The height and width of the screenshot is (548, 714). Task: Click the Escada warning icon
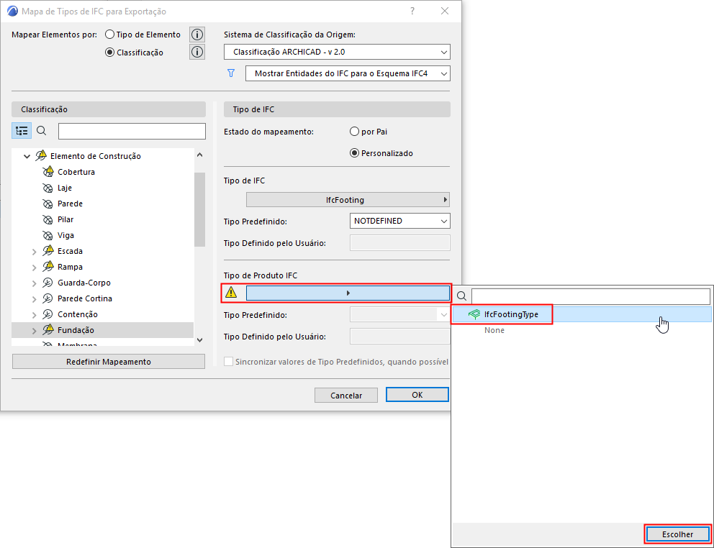click(x=48, y=251)
